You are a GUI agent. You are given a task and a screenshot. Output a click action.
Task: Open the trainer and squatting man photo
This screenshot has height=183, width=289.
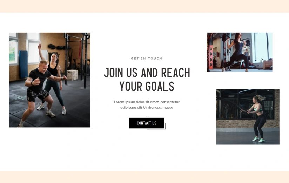49,80
